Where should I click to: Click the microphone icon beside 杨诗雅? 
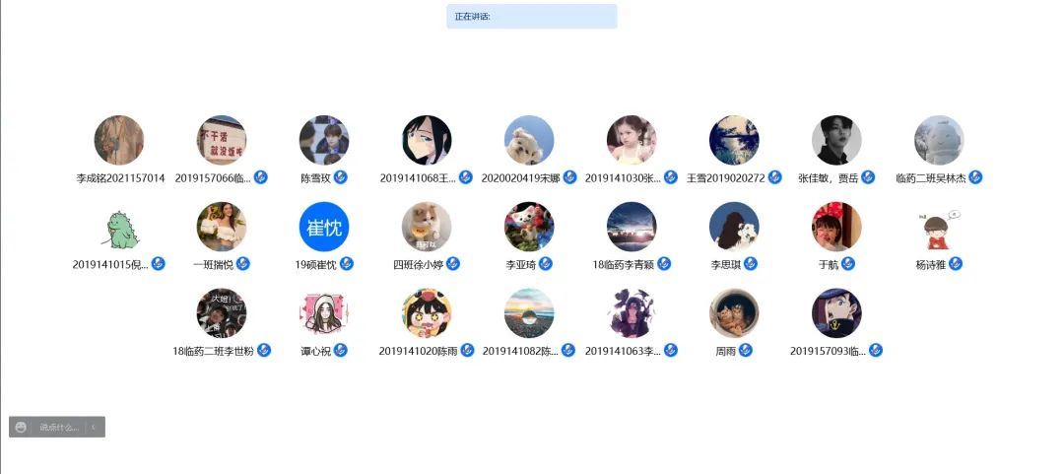click(x=956, y=264)
